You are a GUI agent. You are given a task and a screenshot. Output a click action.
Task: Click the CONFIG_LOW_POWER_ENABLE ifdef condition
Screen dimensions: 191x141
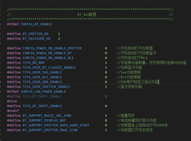pos(43,92)
